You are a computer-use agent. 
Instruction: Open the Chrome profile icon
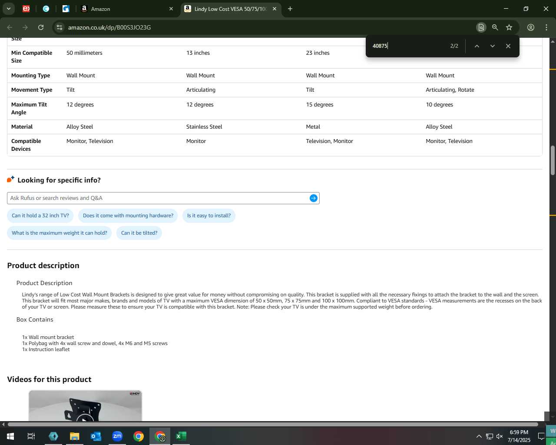pos(531,27)
